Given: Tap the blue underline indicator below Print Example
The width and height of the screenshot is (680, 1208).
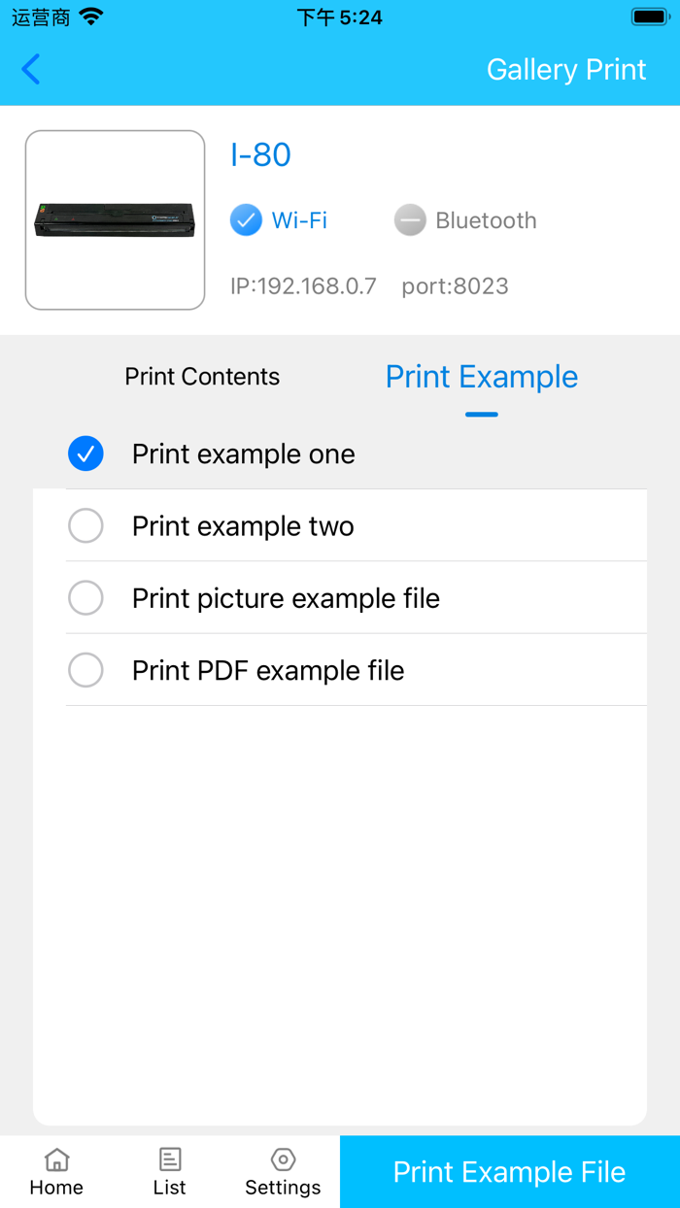Looking at the screenshot, I should click(481, 415).
